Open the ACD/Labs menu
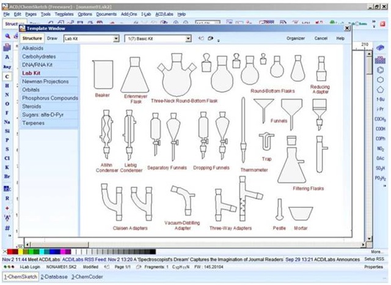391x285 pixels. pos(164,14)
